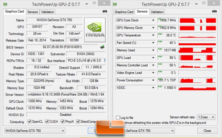Select Graphics Card tab in left window

point(14,11)
